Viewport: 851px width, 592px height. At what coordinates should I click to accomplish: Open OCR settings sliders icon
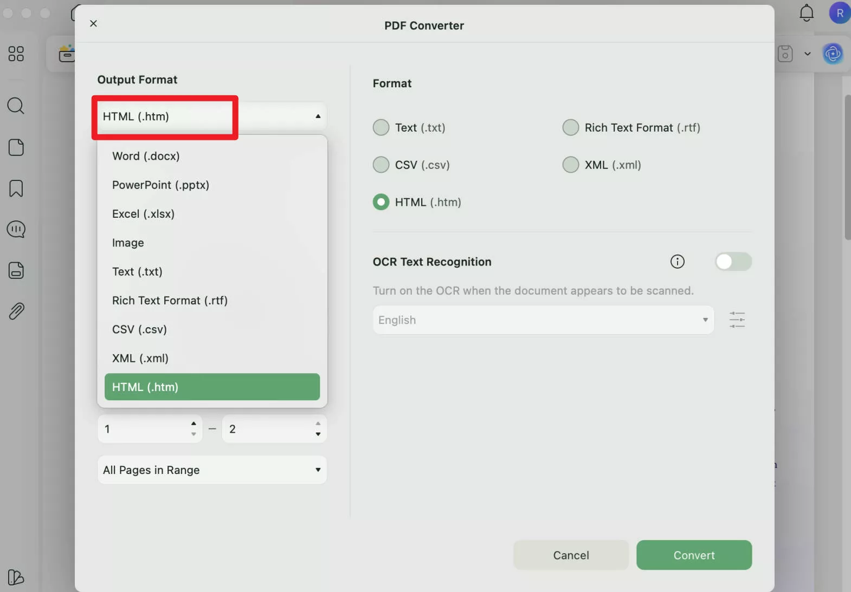737,320
